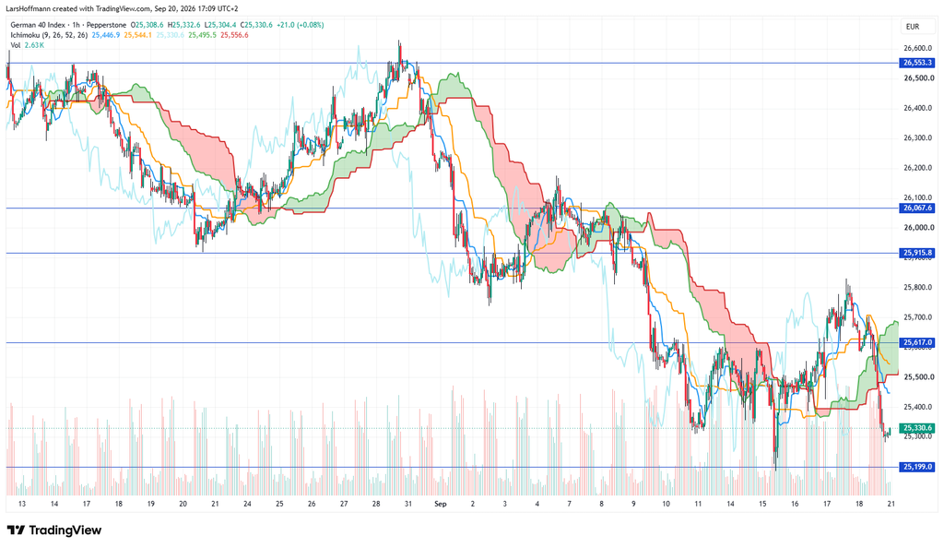Screen dimensions: 944x548
Task: Click the Vol 2.63K indicator legend
Action: 27,45
